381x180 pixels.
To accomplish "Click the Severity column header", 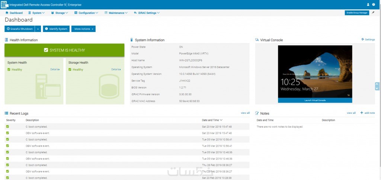I will 11,120.
